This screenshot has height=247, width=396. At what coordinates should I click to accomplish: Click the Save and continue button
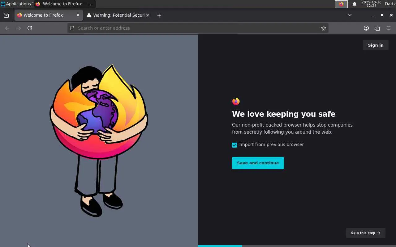258,163
